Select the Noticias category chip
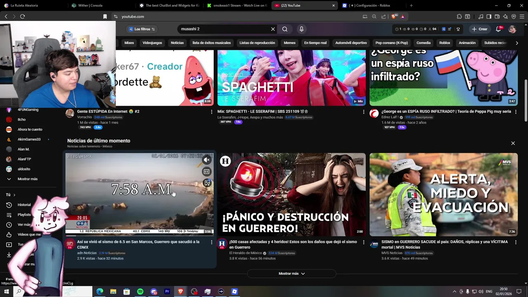 (x=177, y=43)
